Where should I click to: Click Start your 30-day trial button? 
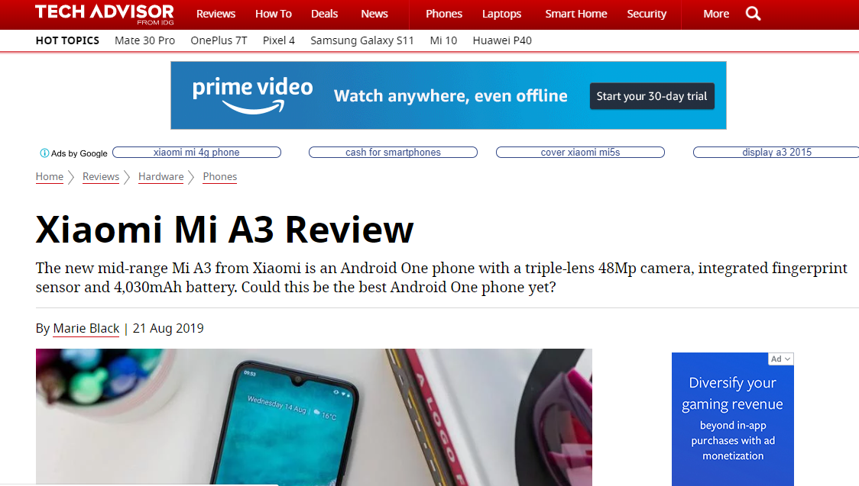pos(652,96)
